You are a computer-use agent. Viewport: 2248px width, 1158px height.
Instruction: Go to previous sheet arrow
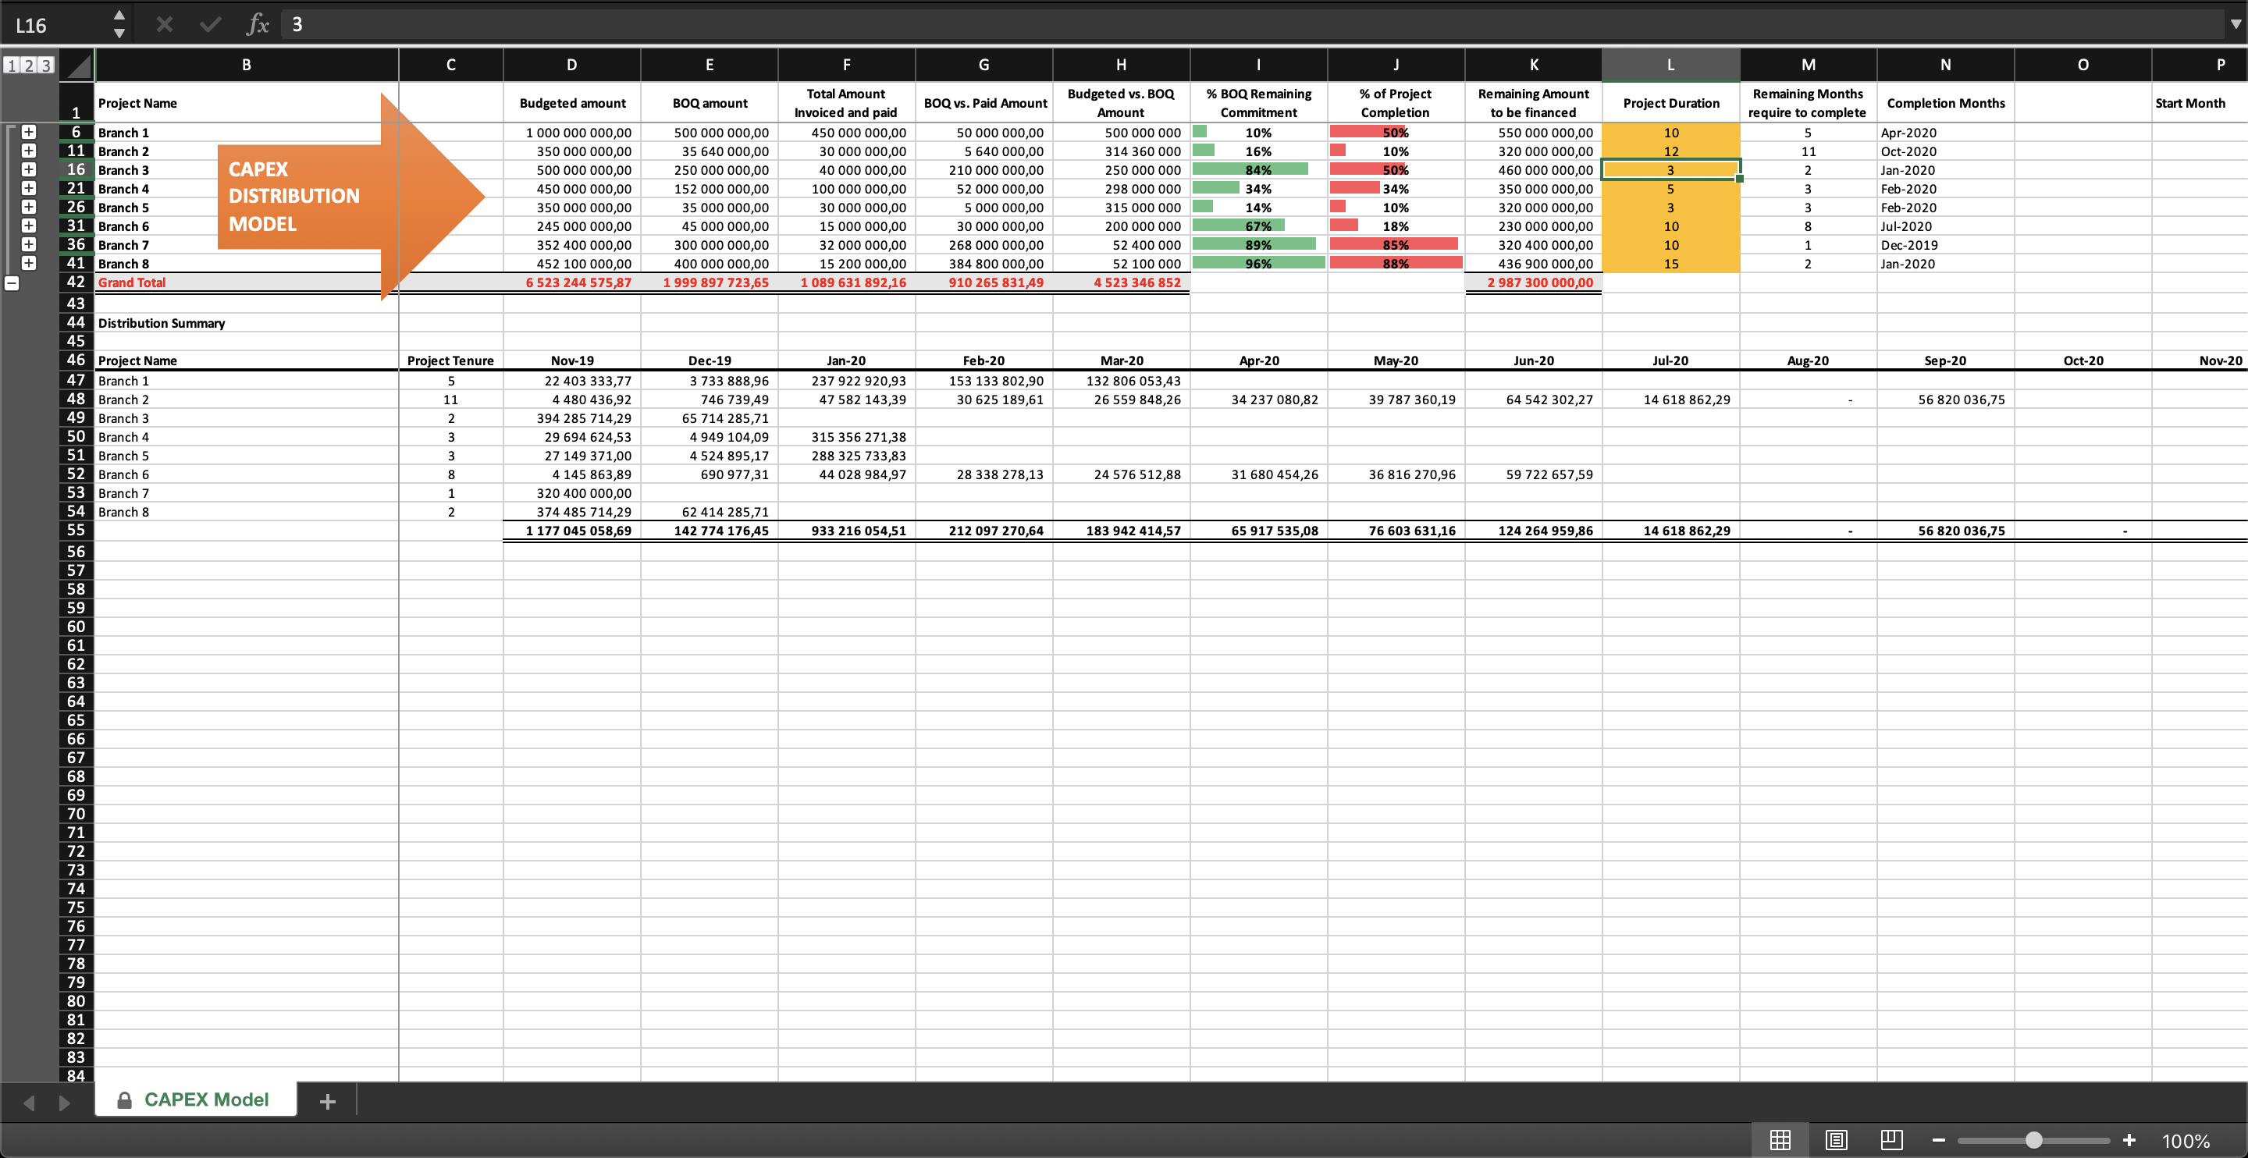click(x=29, y=1103)
